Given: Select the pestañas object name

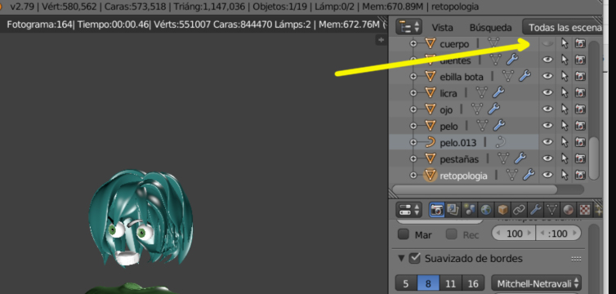Looking at the screenshot, I should pyautogui.click(x=459, y=159).
